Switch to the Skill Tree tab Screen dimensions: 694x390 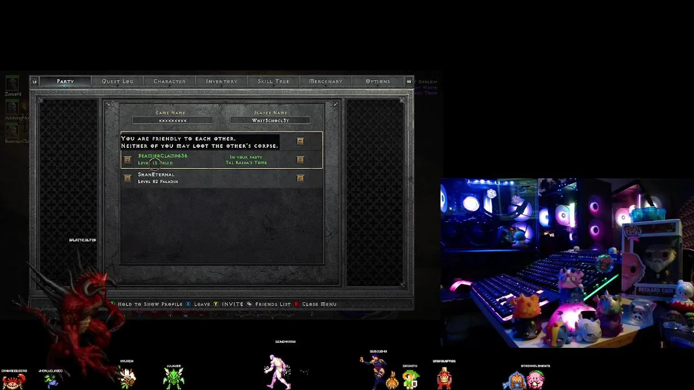(x=274, y=81)
